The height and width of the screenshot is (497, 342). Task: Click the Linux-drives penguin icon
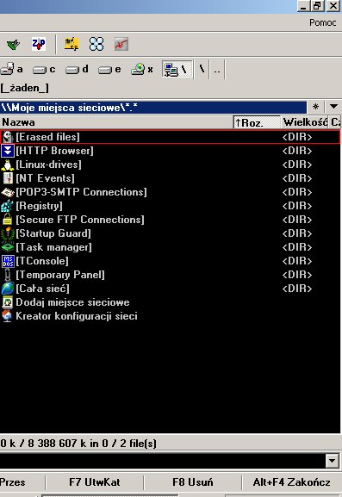[x=8, y=165]
